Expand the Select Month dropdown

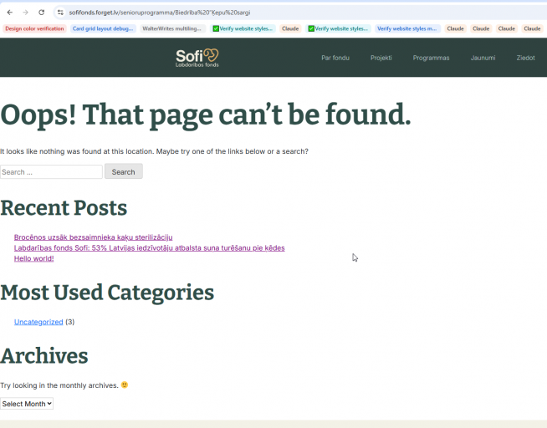coord(27,404)
